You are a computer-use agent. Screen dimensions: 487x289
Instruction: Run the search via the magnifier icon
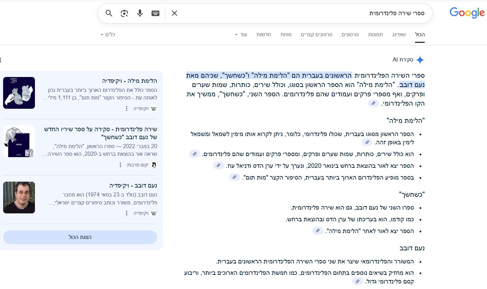(x=109, y=13)
